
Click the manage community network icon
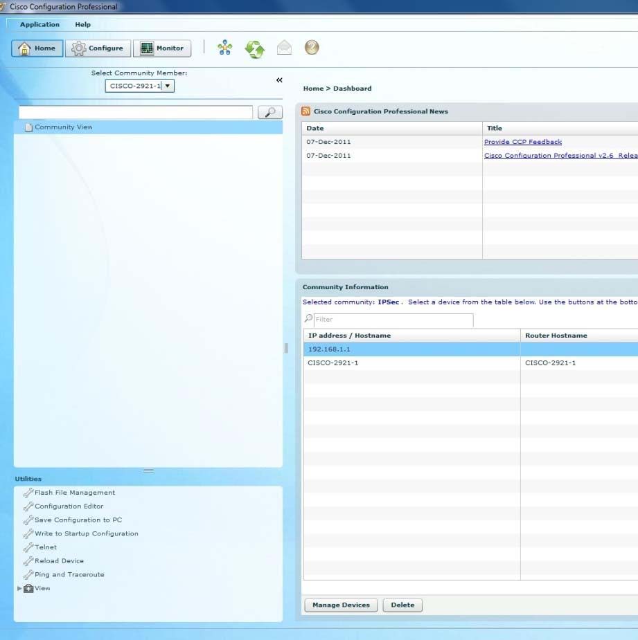(x=225, y=48)
